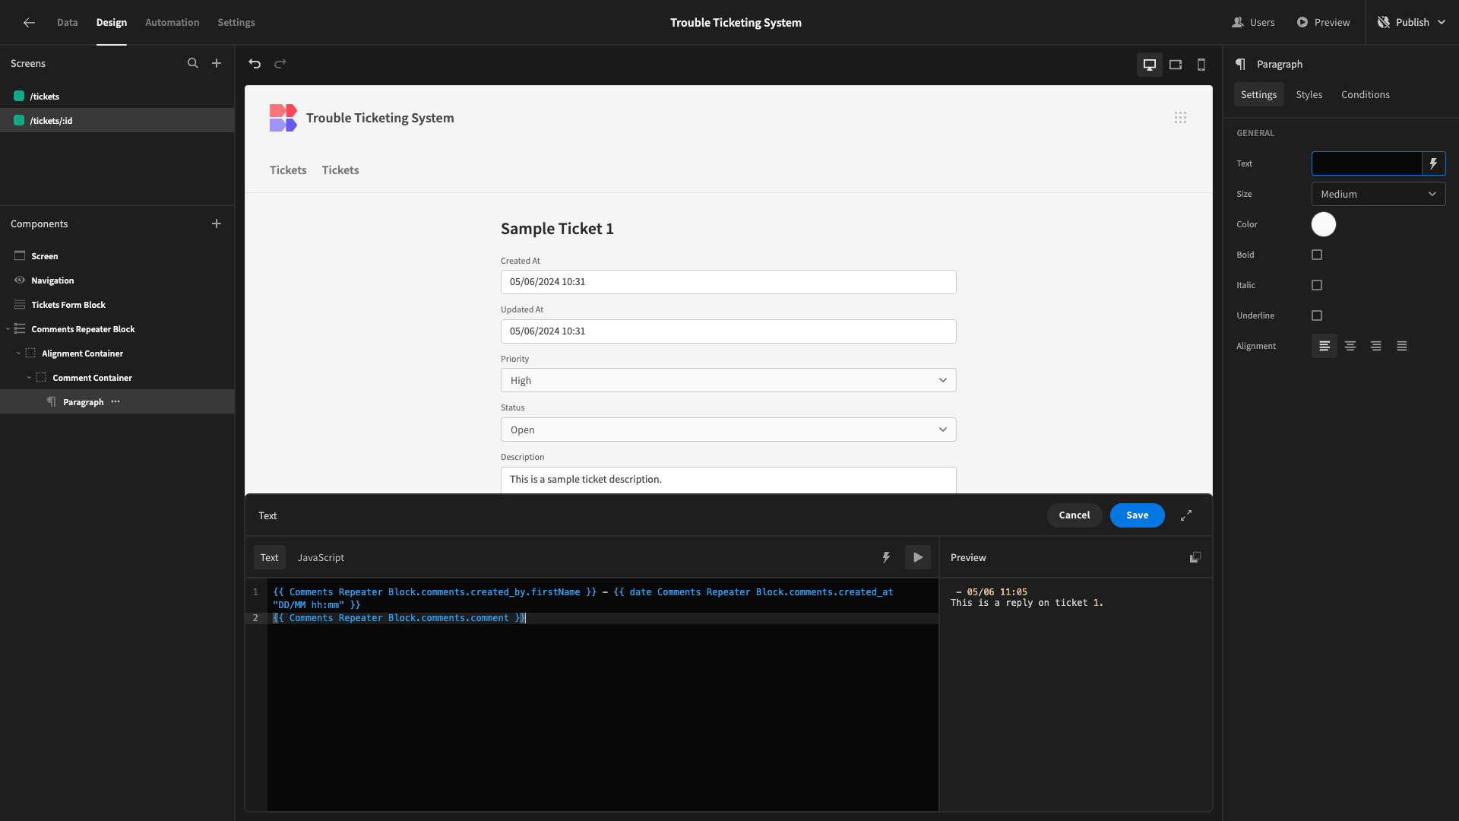Collapse the Comments Repeater Block tree item
The height and width of the screenshot is (821, 1459).
click(8, 329)
